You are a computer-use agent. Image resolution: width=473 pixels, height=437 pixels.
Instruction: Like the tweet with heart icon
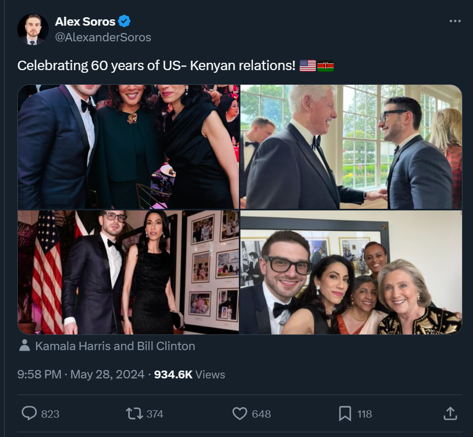pos(239,413)
